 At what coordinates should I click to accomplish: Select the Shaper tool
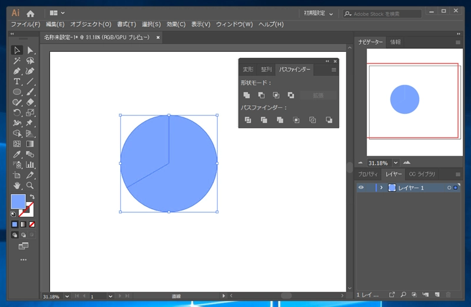point(17,102)
